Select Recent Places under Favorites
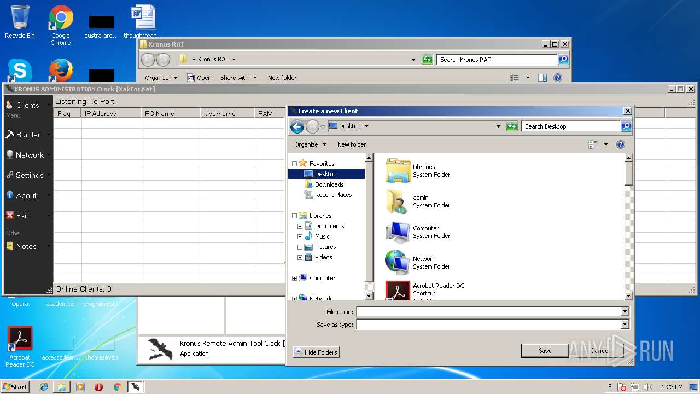The height and width of the screenshot is (394, 700). [x=333, y=195]
